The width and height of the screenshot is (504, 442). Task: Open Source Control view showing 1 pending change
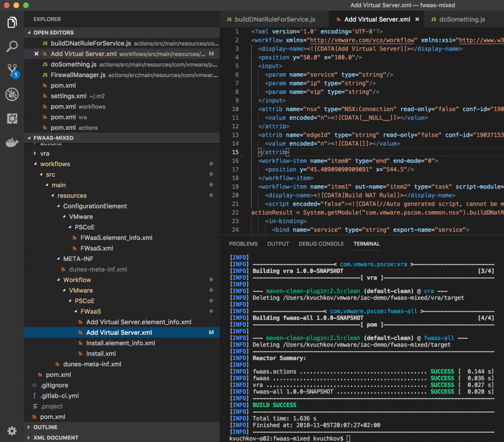(12, 71)
